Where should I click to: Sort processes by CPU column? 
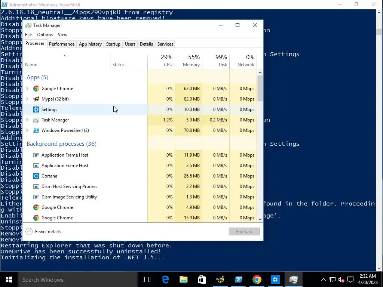click(161, 61)
